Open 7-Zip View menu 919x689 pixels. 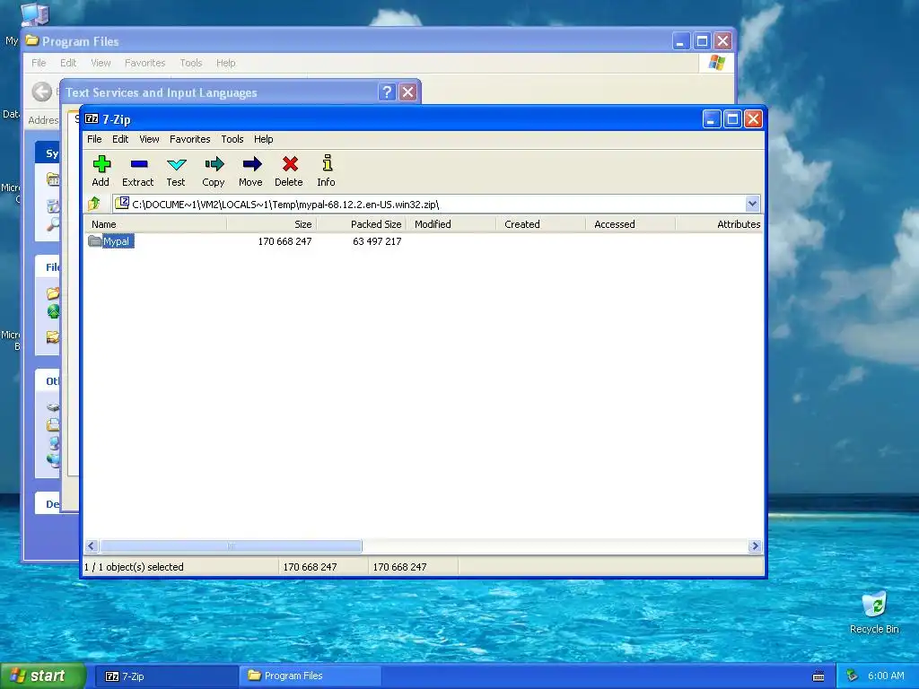pos(149,139)
